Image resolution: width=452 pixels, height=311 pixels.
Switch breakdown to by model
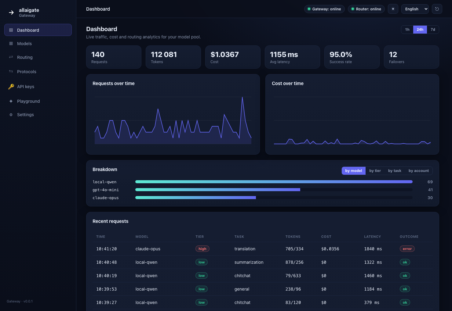click(354, 171)
